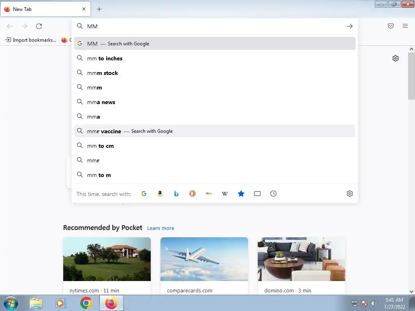Select suggestion 'mmm'
Viewport: 415px width, 311px height.
pos(215,87)
